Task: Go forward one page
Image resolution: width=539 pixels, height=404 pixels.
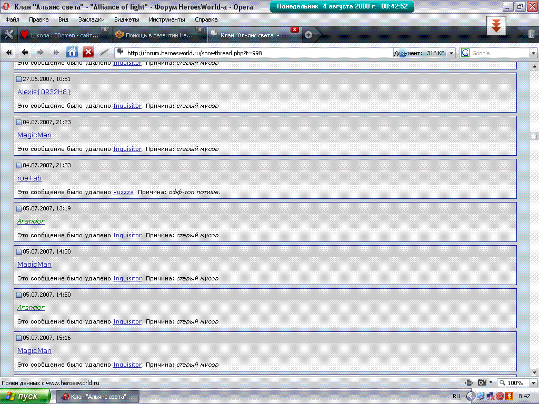Action: click(x=40, y=53)
